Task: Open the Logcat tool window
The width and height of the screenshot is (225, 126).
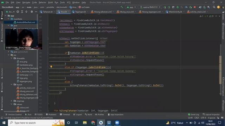Action: [x=77, y=114]
